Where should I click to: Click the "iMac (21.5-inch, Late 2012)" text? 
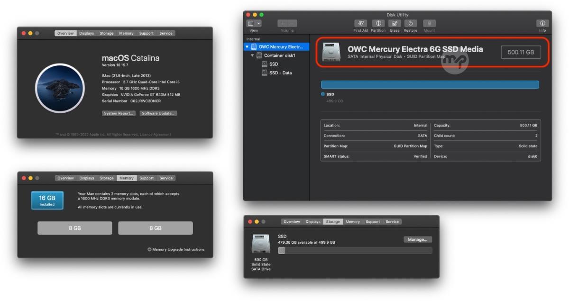click(126, 76)
